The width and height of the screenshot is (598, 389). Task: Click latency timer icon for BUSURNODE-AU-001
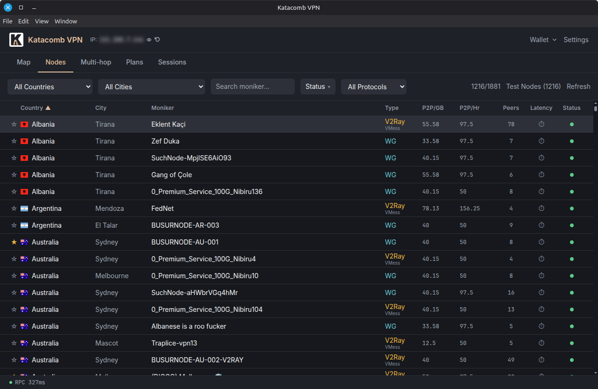click(541, 242)
